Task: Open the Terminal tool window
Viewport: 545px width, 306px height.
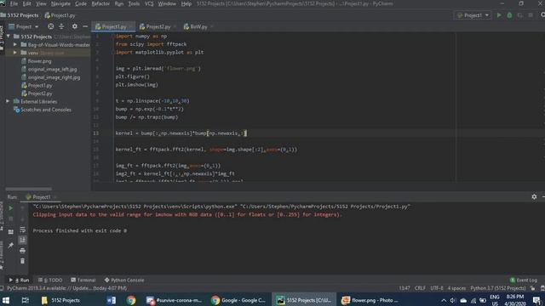Action: 83,280
